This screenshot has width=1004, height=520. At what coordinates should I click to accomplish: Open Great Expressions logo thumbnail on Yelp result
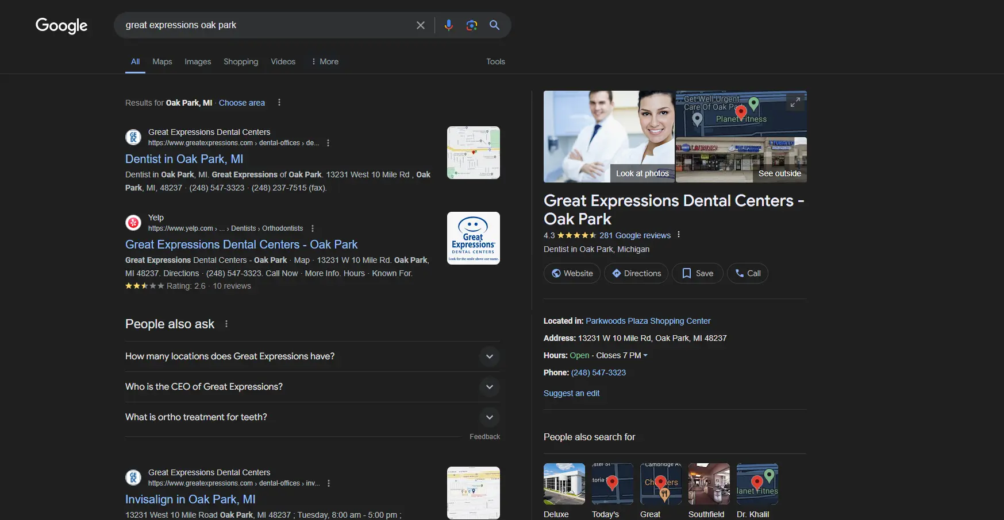474,238
